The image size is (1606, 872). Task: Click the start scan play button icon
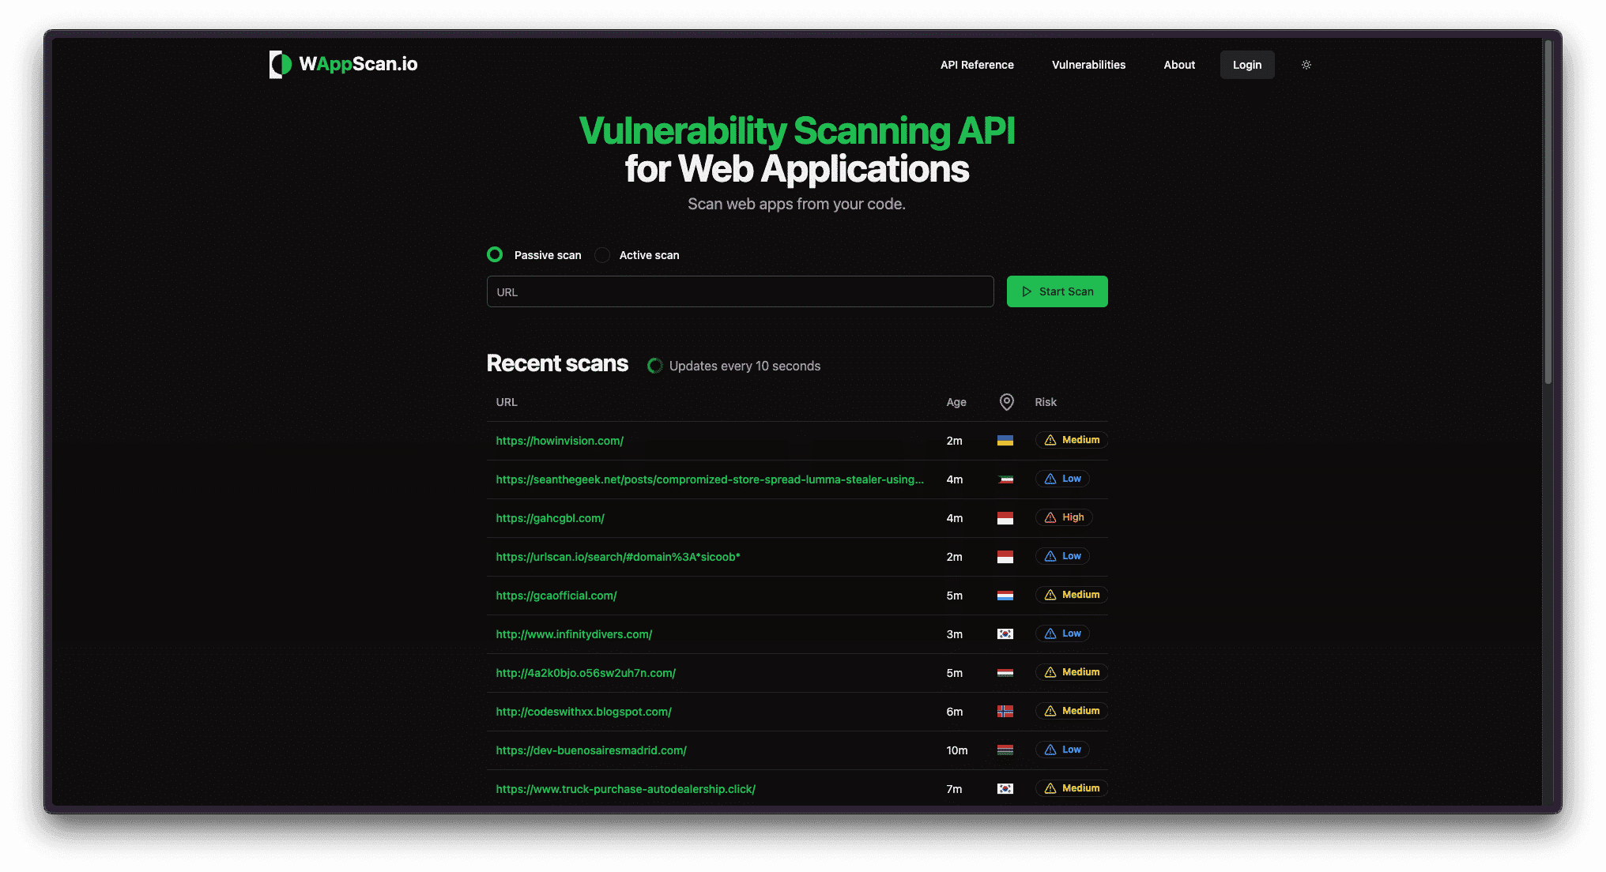pyautogui.click(x=1026, y=291)
